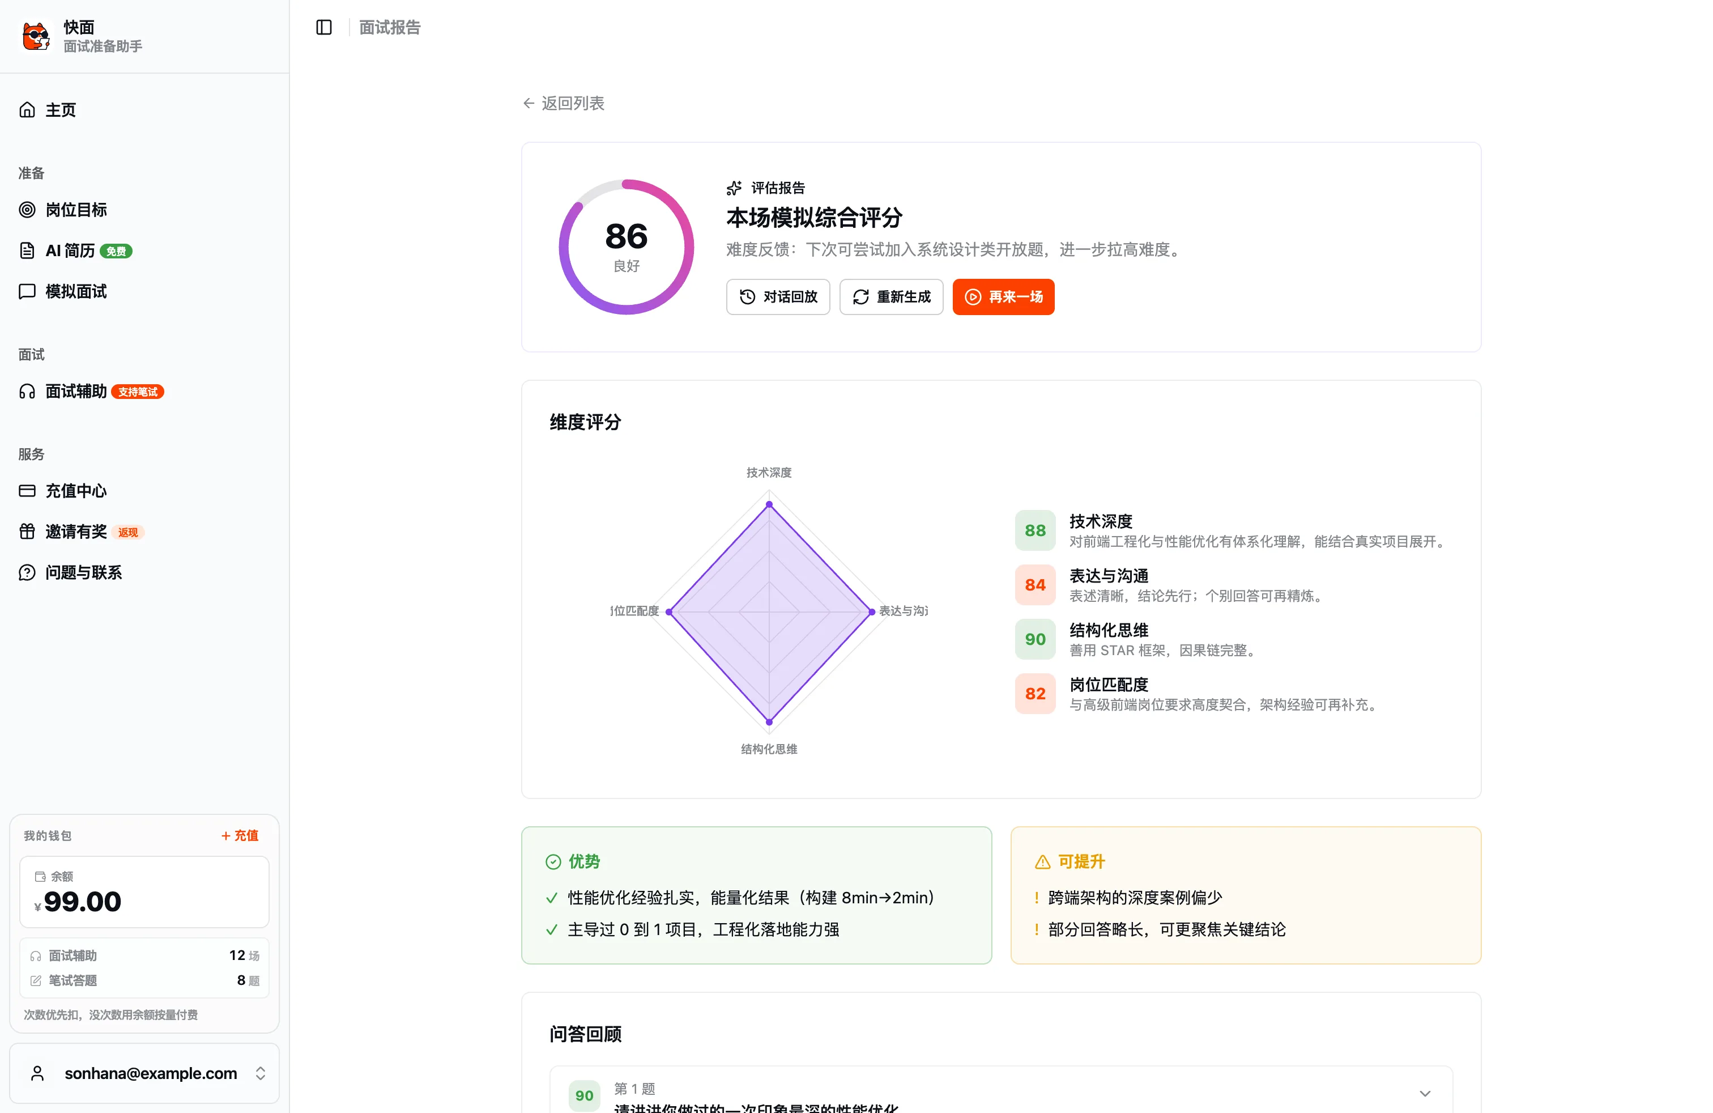Screen dimensions: 1713x1113
Task: Click the green 90 结构化思维 score badge
Action: (1035, 639)
